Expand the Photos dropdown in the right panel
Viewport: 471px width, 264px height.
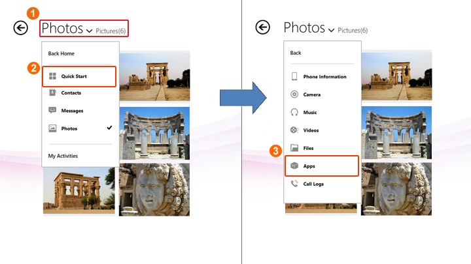click(331, 30)
